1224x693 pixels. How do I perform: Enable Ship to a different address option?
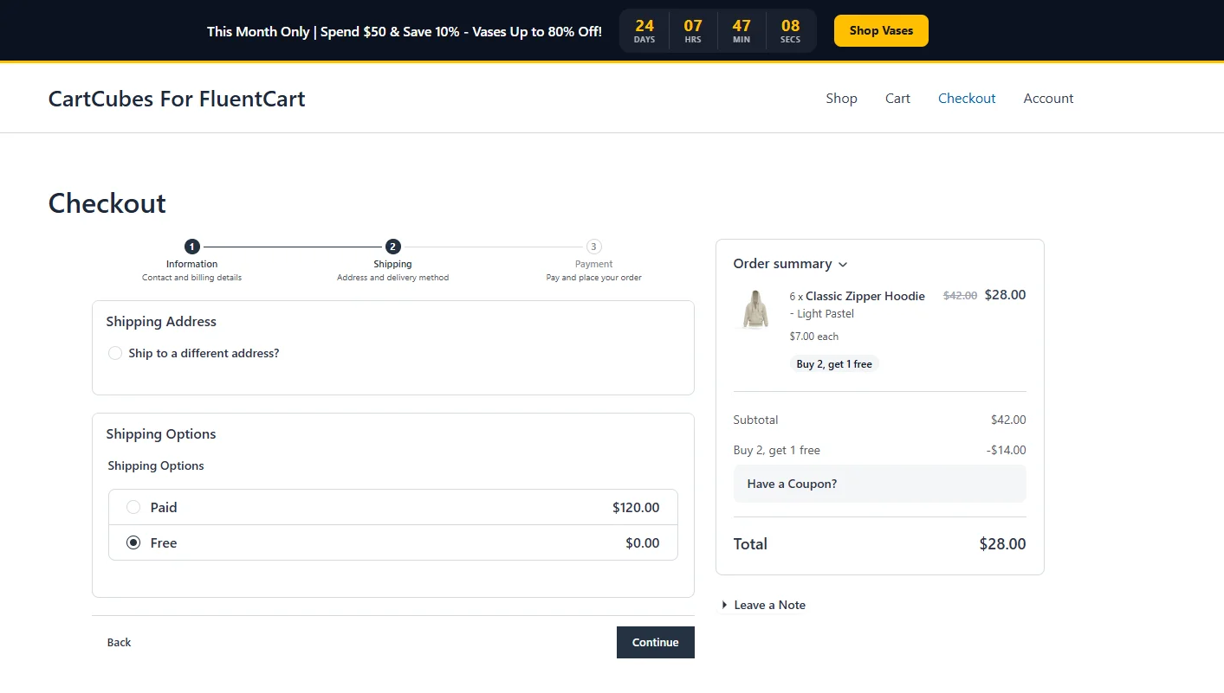pyautogui.click(x=115, y=353)
